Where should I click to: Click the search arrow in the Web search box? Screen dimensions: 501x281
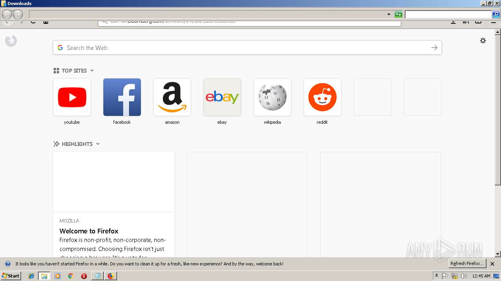coord(434,48)
